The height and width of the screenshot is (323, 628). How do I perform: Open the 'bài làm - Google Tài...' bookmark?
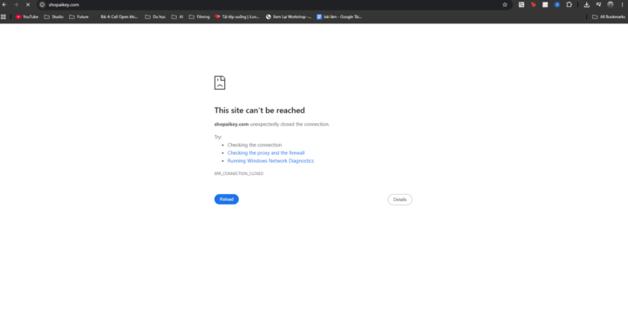(339, 17)
